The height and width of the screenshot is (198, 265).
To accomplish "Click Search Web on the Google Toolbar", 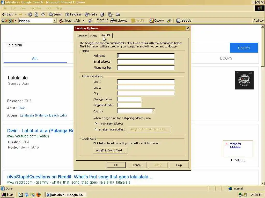I will (70, 21).
